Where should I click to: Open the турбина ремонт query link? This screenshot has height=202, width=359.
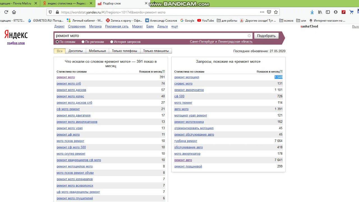[x=186, y=141]
